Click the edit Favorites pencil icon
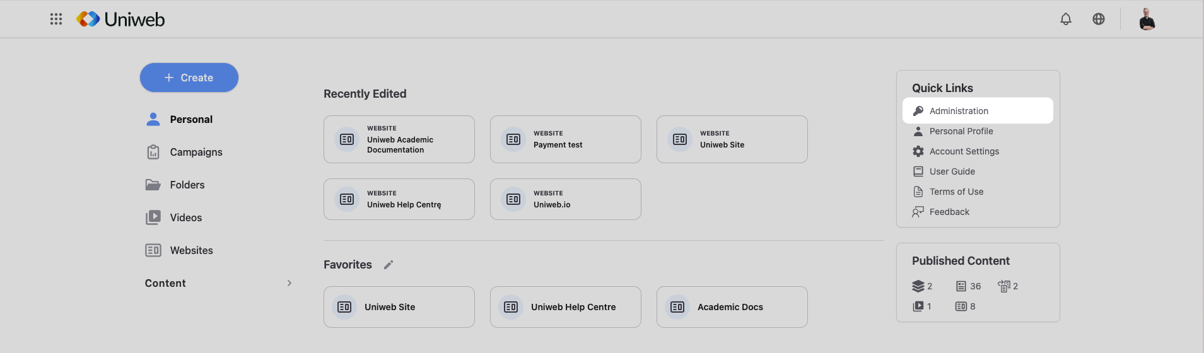This screenshot has width=1204, height=353. pyautogui.click(x=389, y=265)
